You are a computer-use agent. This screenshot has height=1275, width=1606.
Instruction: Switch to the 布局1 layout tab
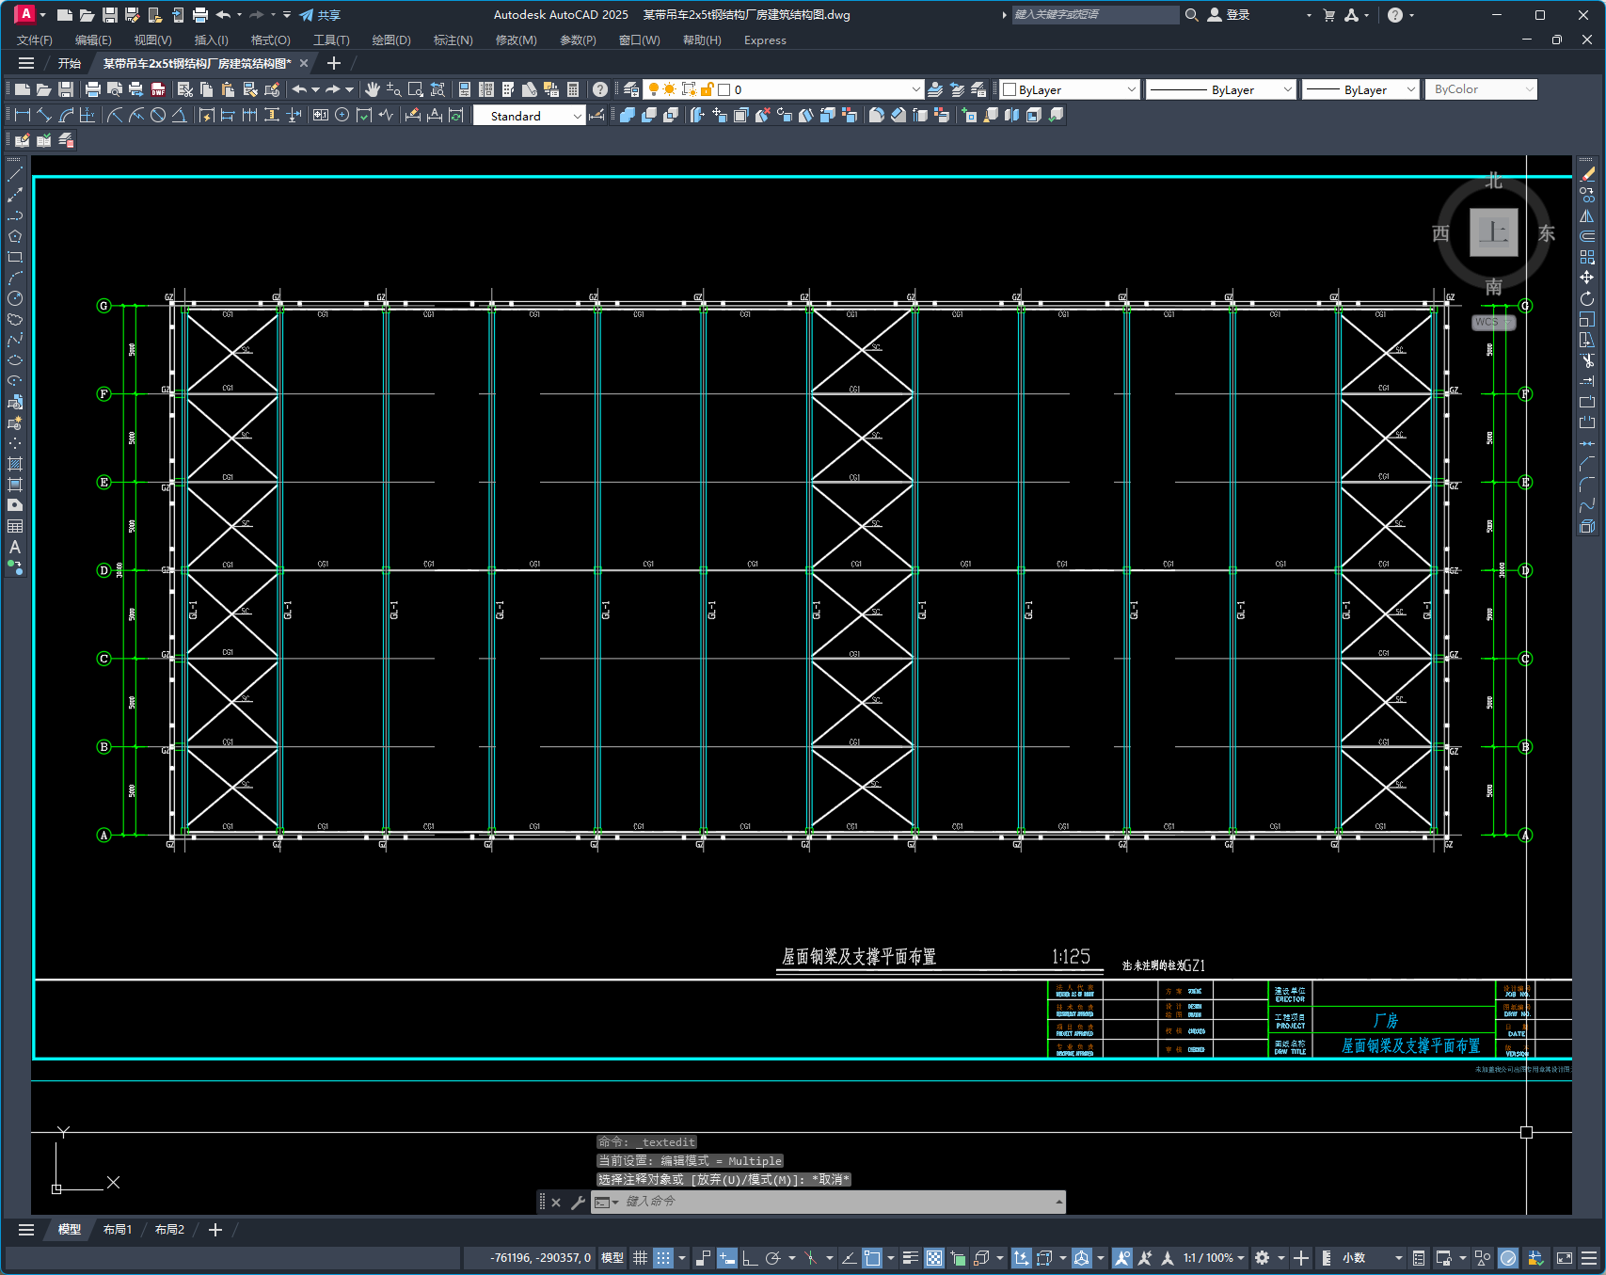118,1230
